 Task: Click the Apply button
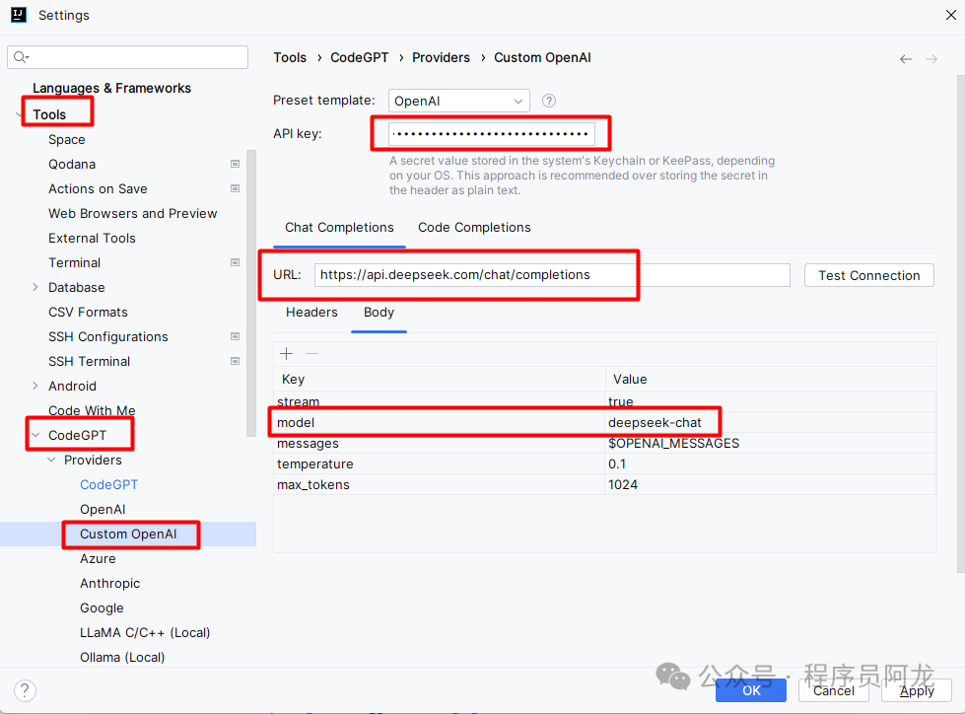(917, 690)
